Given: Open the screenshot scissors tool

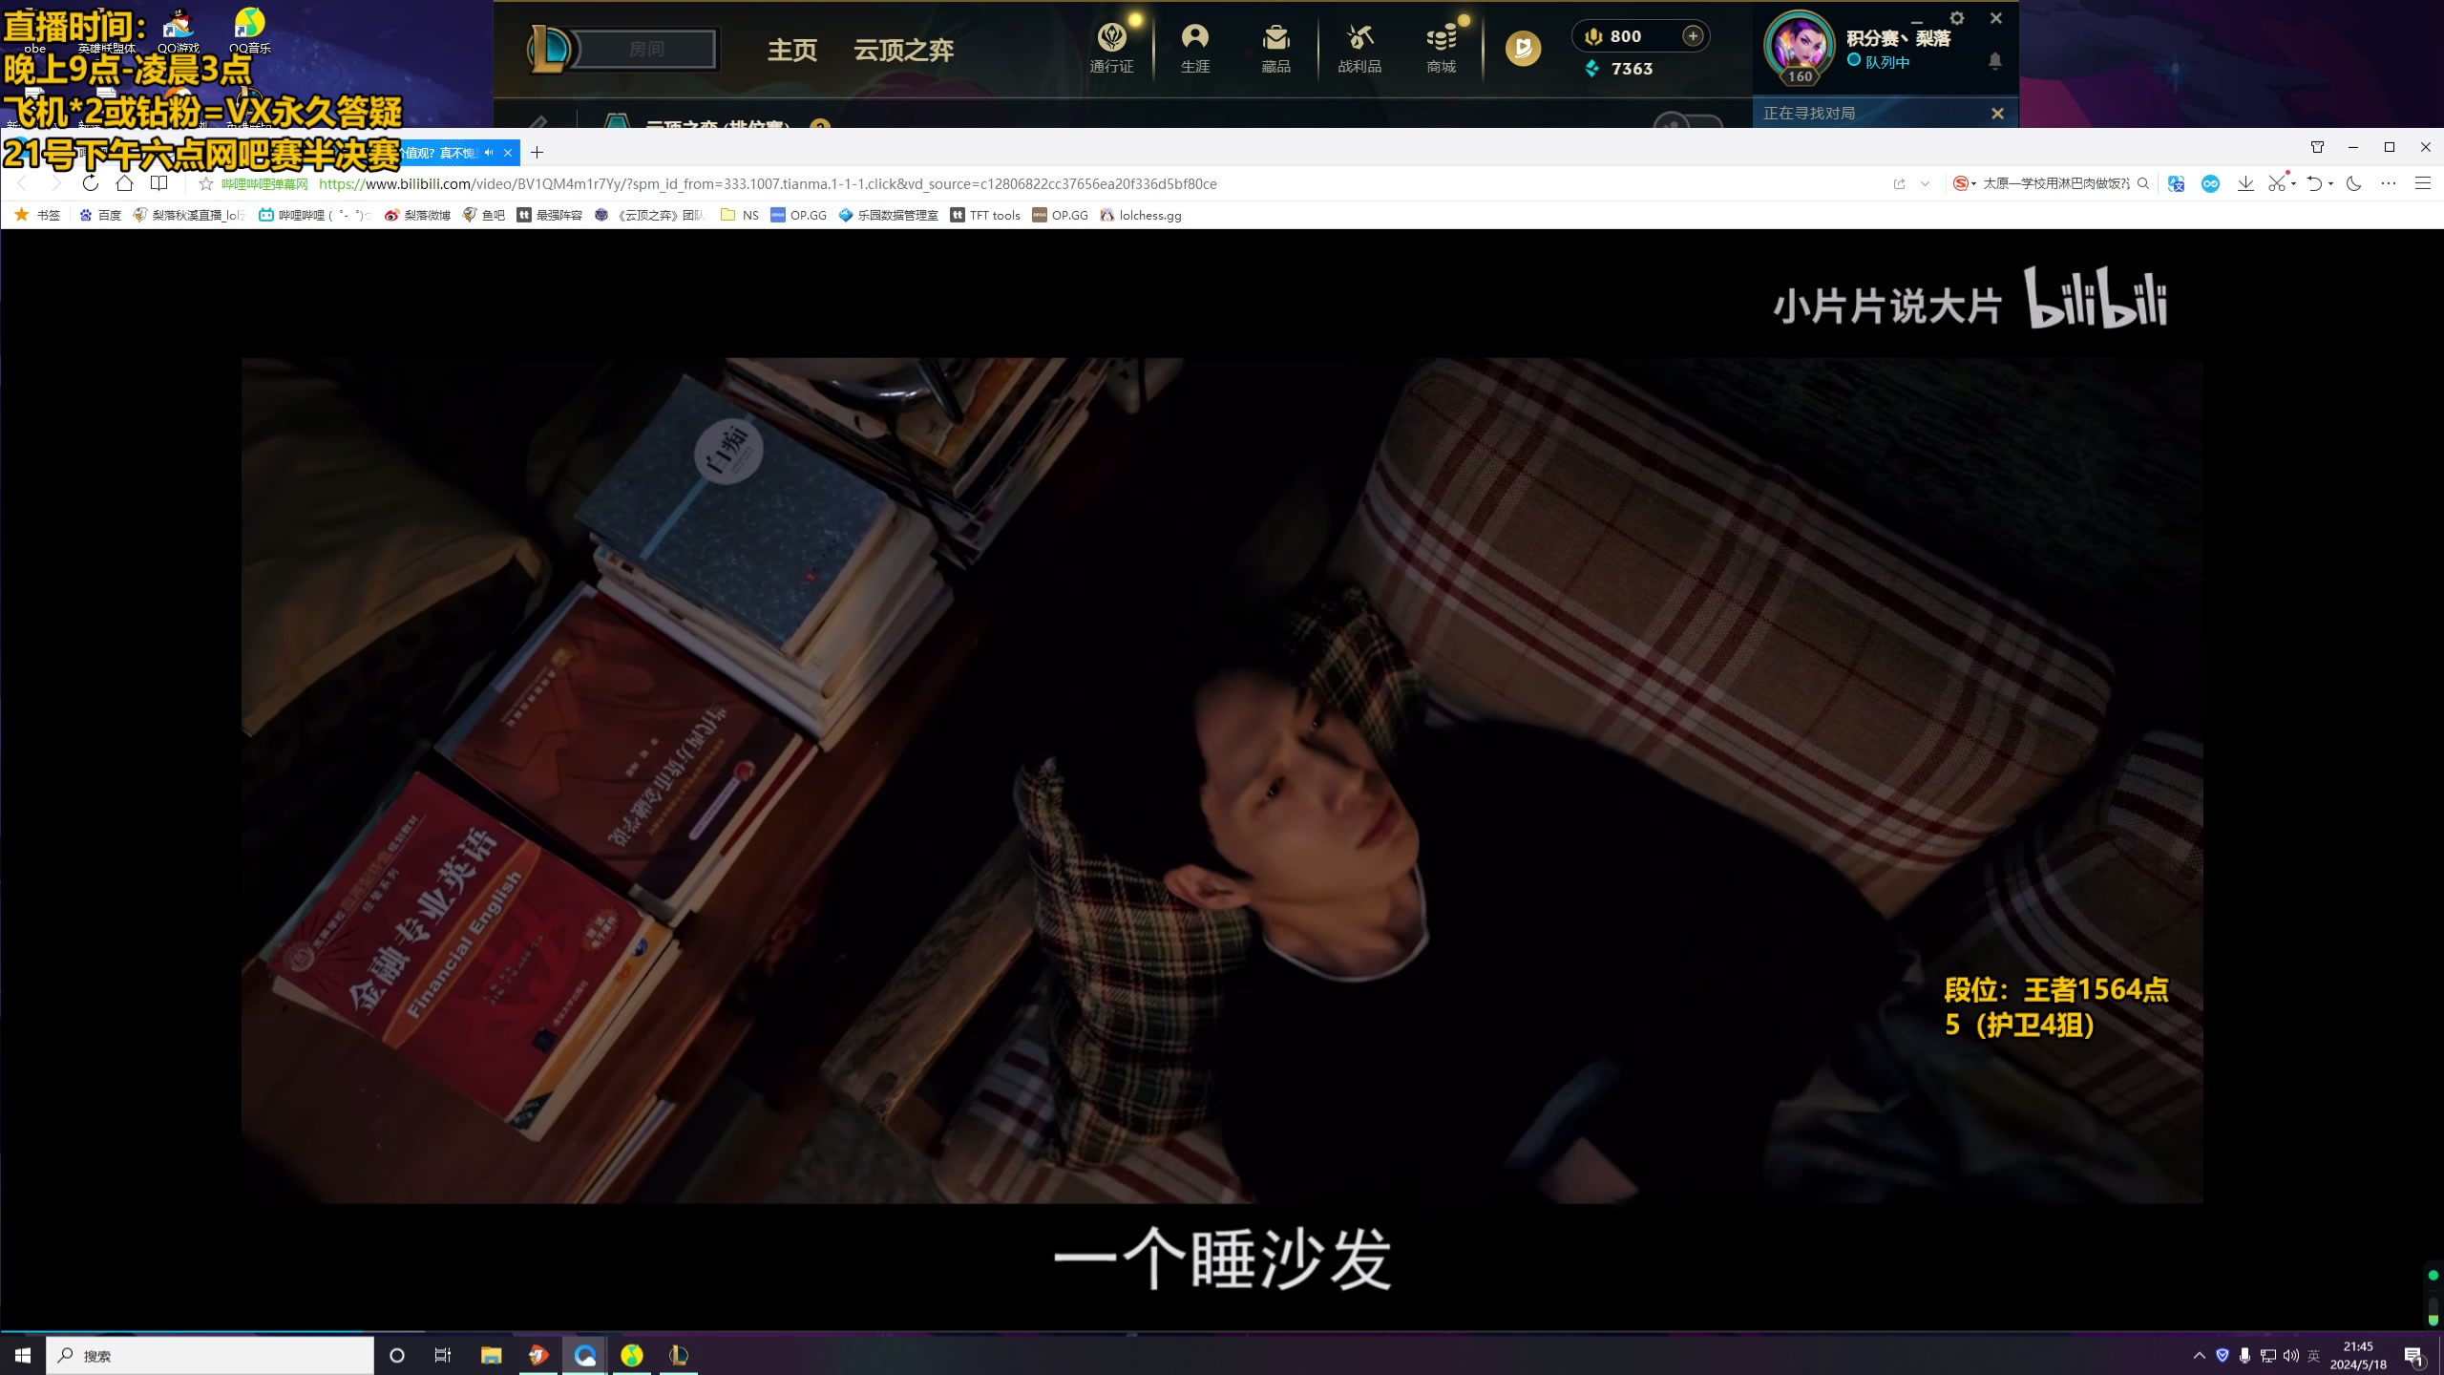Looking at the screenshot, I should coord(2277,183).
